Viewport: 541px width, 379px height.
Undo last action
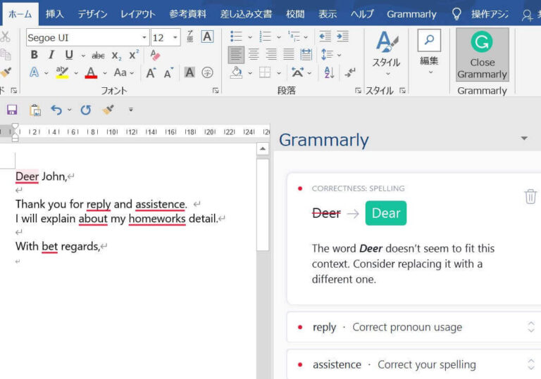(56, 110)
